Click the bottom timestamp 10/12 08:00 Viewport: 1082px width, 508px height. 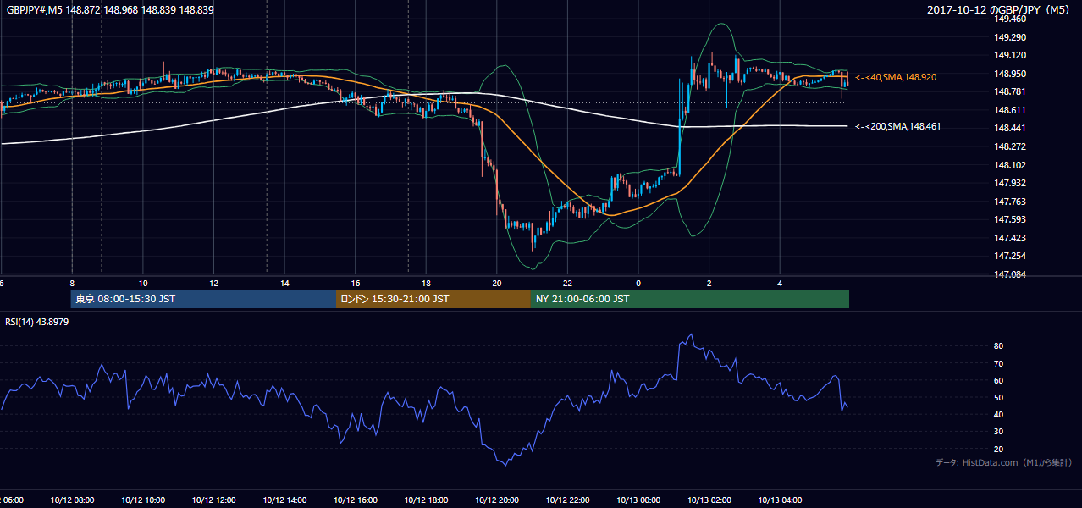click(x=71, y=500)
